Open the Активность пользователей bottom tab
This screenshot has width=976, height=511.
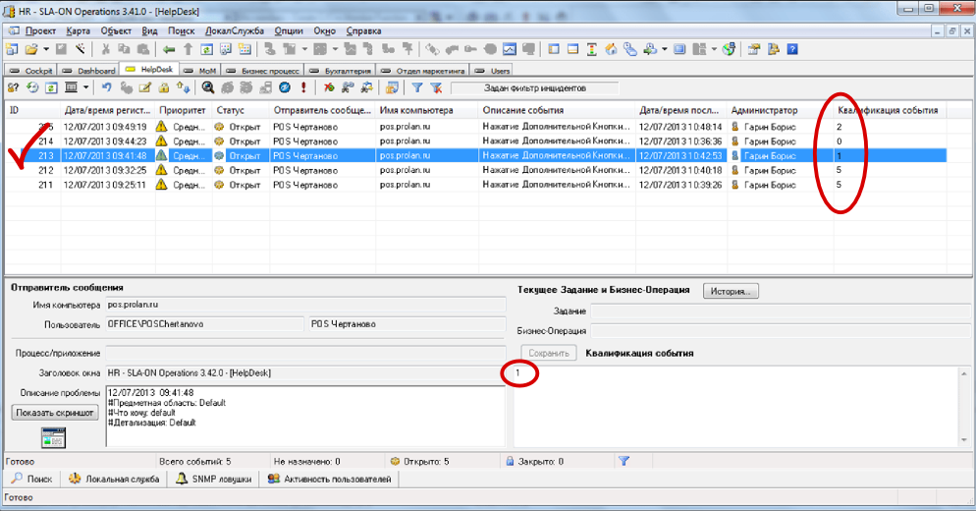click(330, 479)
